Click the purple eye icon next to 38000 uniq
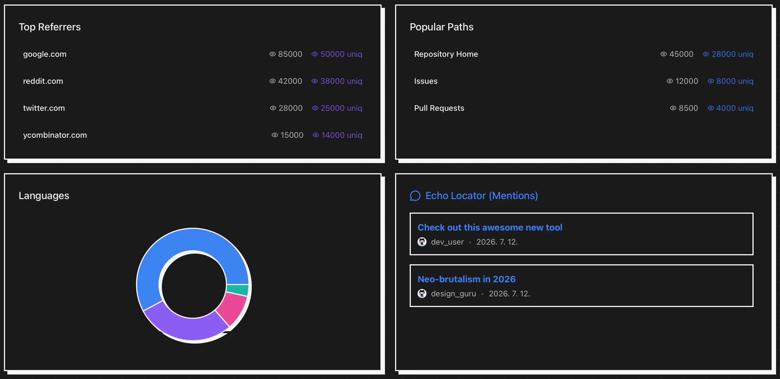Image resolution: width=780 pixels, height=379 pixels. (x=315, y=81)
